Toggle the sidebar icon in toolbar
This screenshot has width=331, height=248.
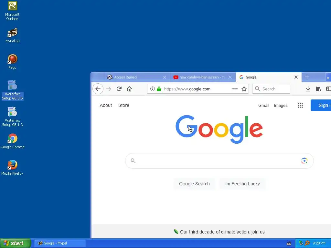click(x=328, y=89)
